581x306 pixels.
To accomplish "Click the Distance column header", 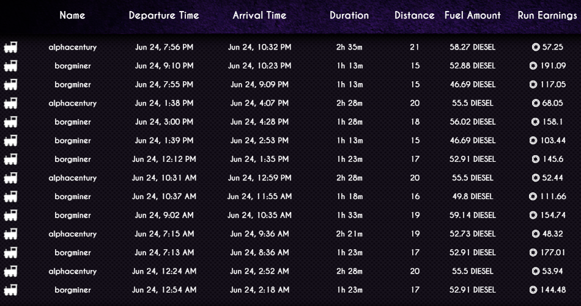I will point(414,15).
